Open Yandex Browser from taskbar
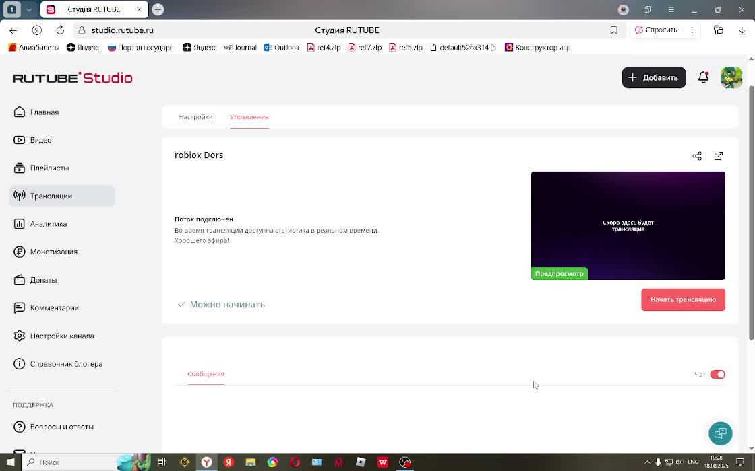This screenshot has height=471, width=755. 206,462
